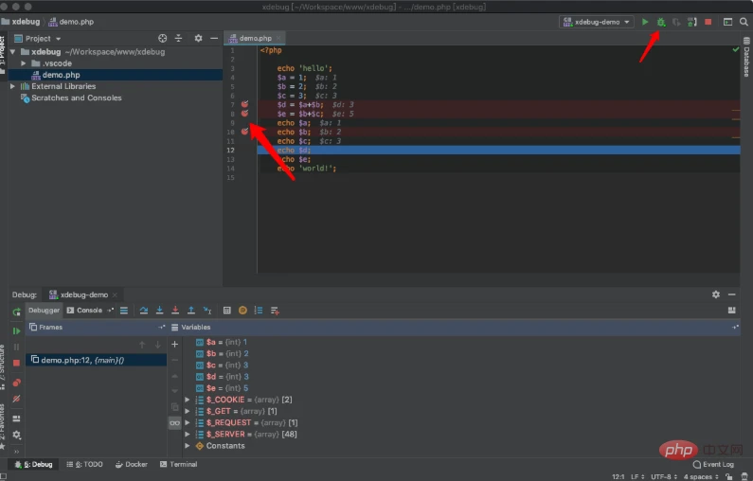Screen dimensions: 753x481
Task: View all breakpoints
Action: [16, 383]
